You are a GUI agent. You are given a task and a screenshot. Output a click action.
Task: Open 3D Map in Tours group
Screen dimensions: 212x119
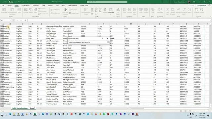[118, 11]
